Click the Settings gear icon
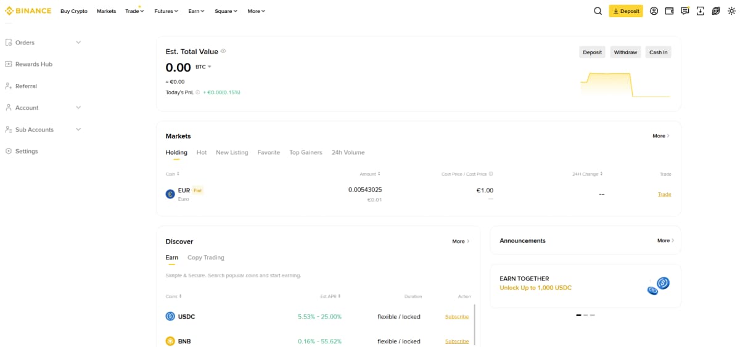The width and height of the screenshot is (740, 347). [x=9, y=151]
